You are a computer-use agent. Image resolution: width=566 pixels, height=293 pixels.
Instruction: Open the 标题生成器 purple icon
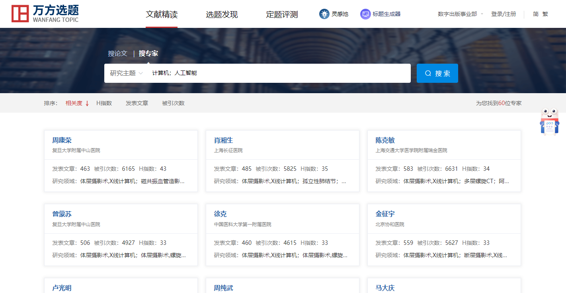pyautogui.click(x=365, y=14)
